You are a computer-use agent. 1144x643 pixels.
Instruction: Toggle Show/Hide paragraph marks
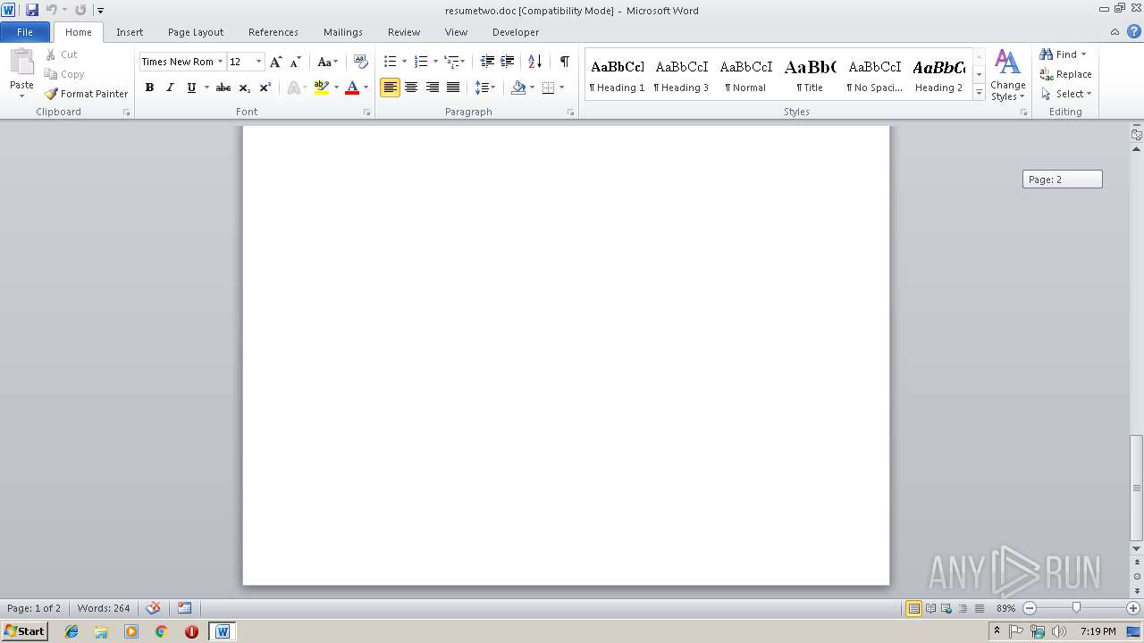[x=564, y=62]
